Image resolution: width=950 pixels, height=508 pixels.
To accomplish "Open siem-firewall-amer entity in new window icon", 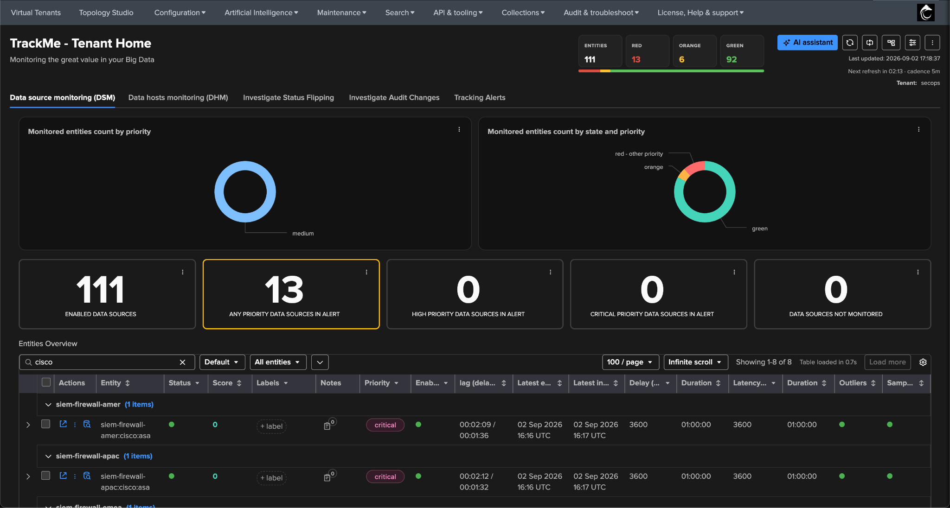I will (63, 424).
